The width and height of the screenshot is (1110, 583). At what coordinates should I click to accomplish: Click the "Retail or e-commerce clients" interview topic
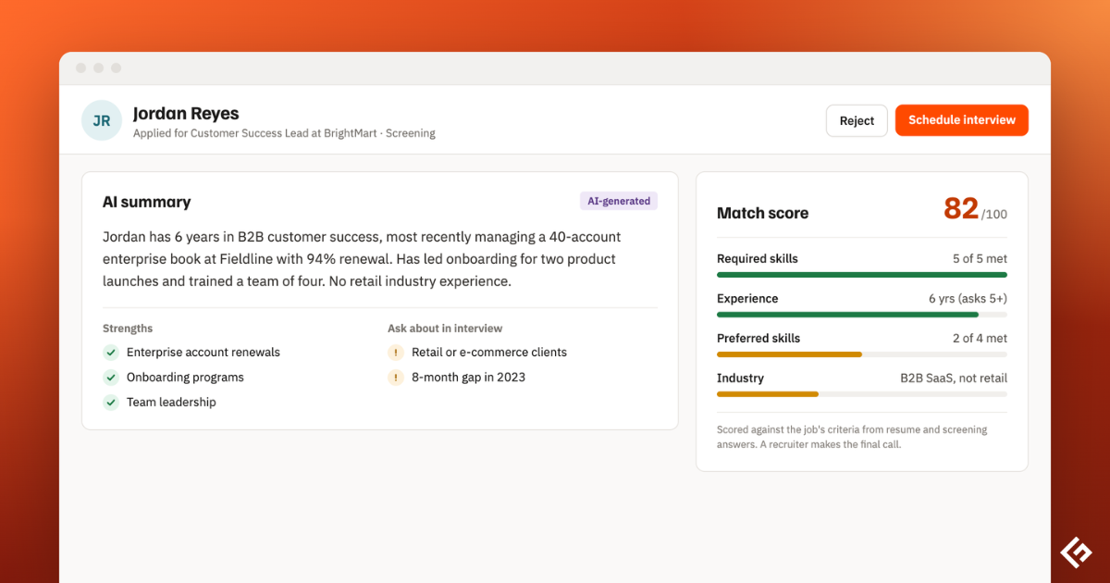[x=489, y=353]
